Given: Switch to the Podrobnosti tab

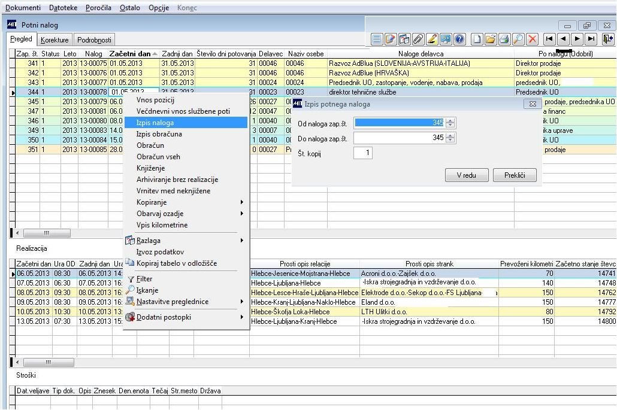Looking at the screenshot, I should (x=94, y=40).
